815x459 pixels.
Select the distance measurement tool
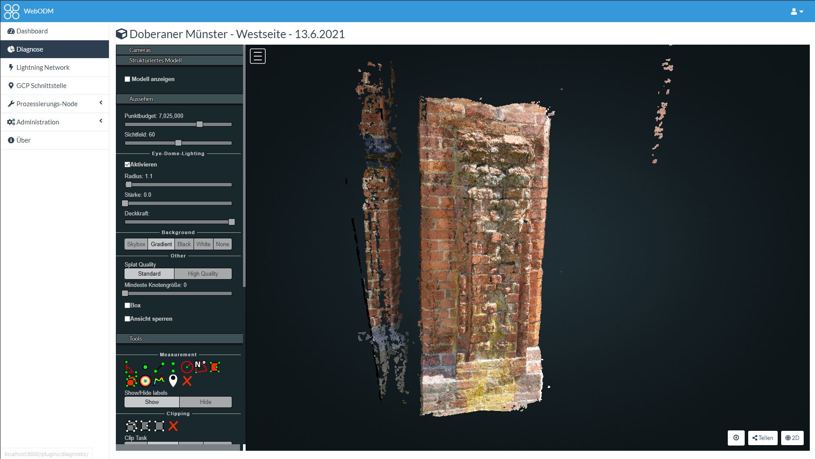159,368
